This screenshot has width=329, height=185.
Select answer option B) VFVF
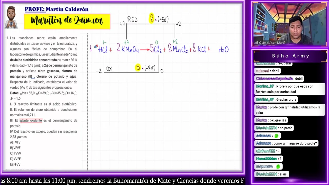(15, 148)
